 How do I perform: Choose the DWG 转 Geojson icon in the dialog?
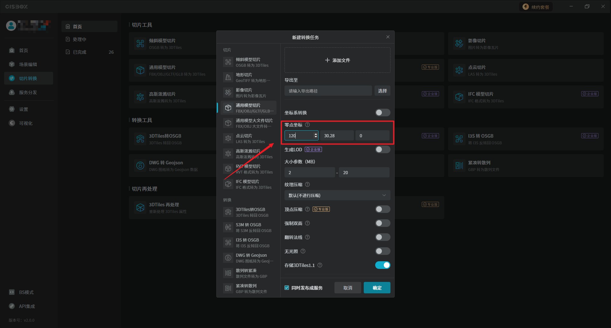228,258
